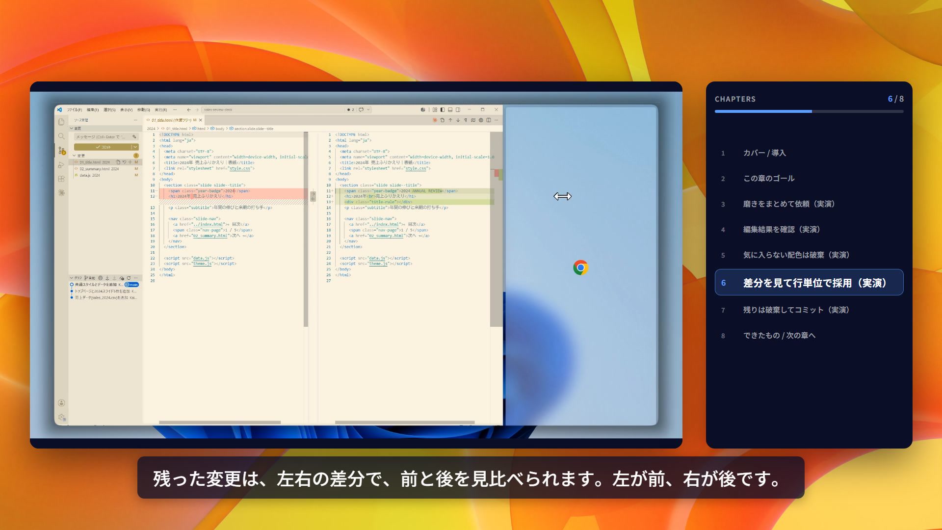Viewport: 942px width, 530px height.
Task: Select the Source Control icon with badge
Action: (62, 150)
